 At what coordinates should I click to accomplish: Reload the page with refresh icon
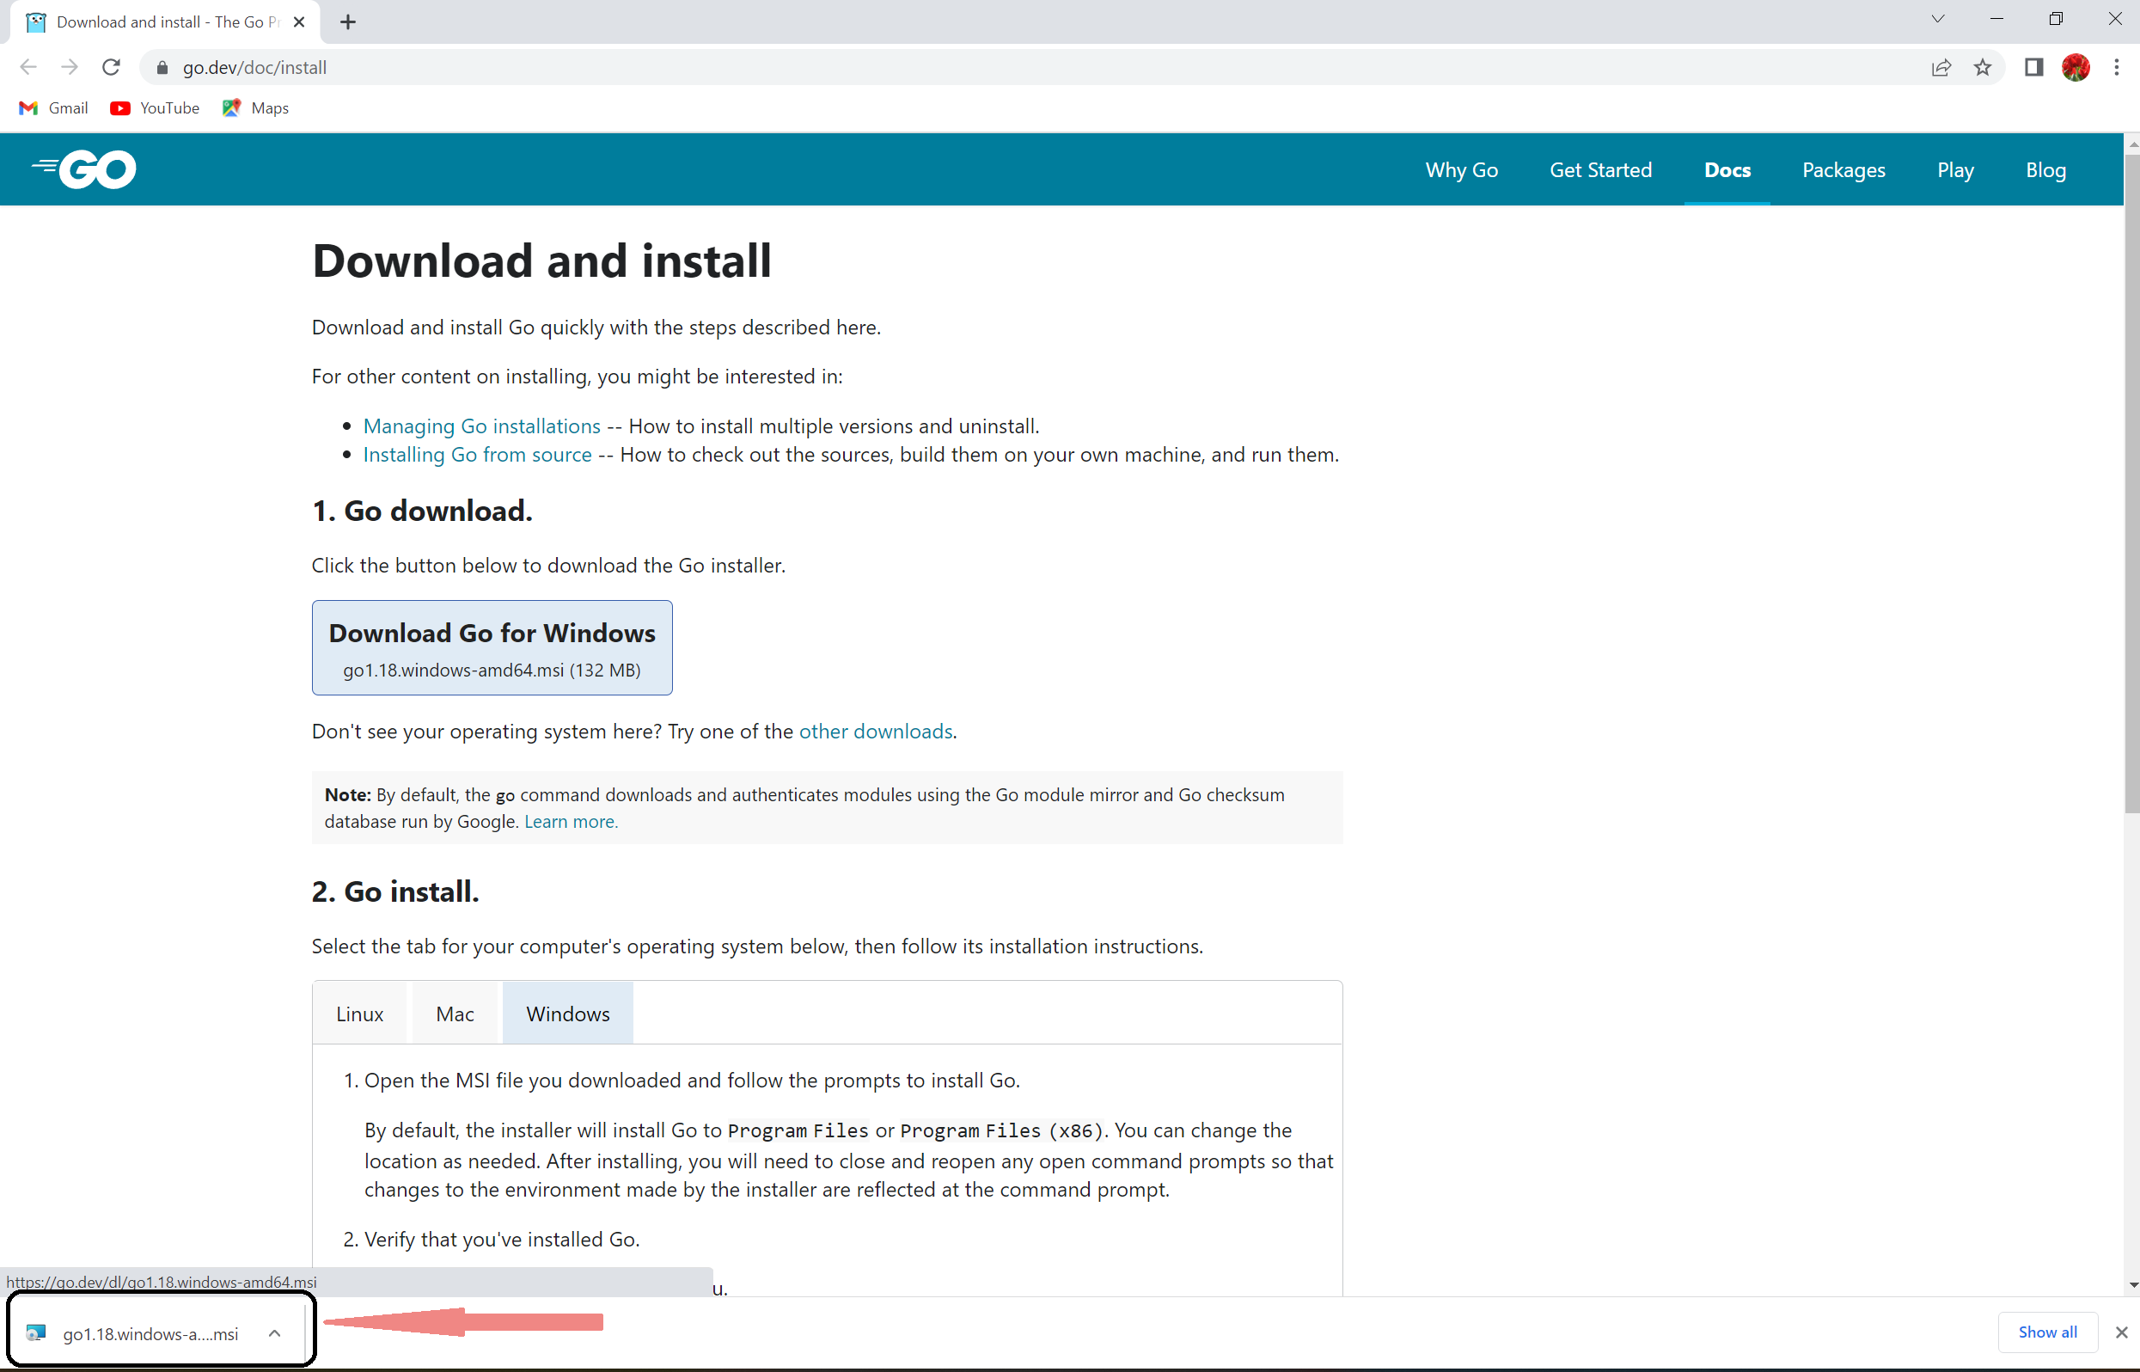click(110, 68)
